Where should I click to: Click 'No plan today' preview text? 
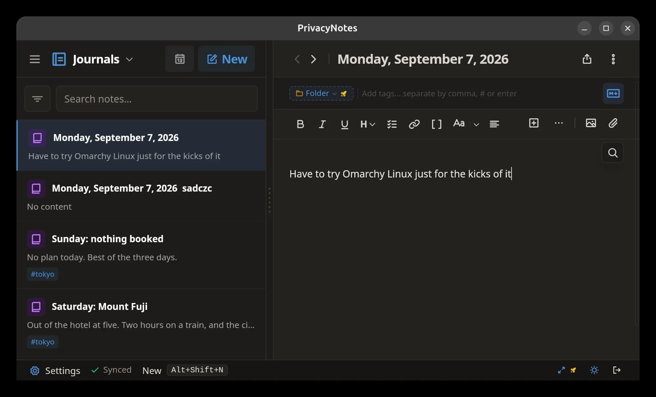pyautogui.click(x=102, y=257)
